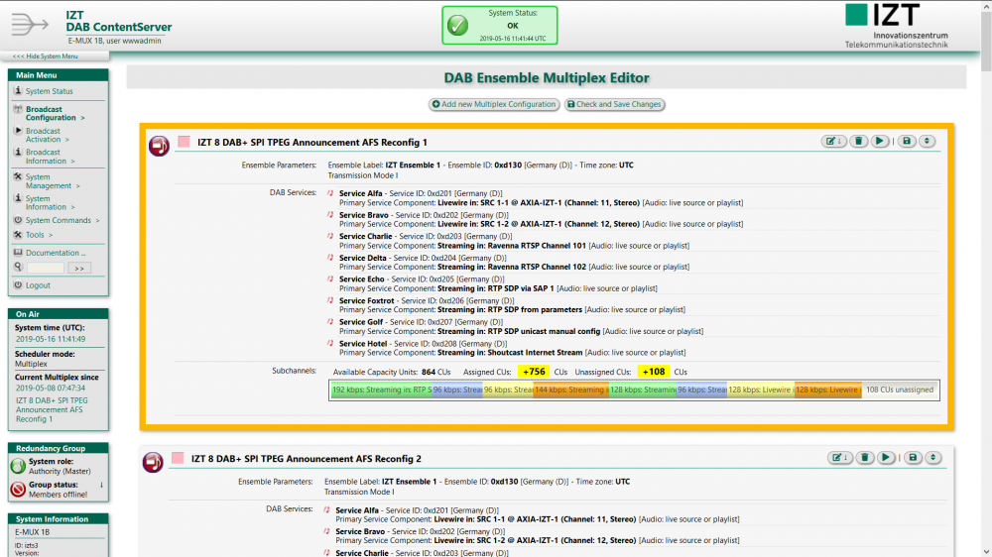This screenshot has width=992, height=557.
Task: Click the music note icon beside Service Golf
Action: 330,322
